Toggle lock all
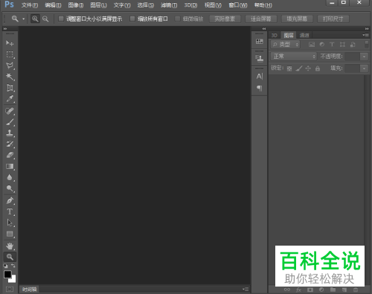Image resolution: width=372 pixels, height=294 pixels. [318, 68]
